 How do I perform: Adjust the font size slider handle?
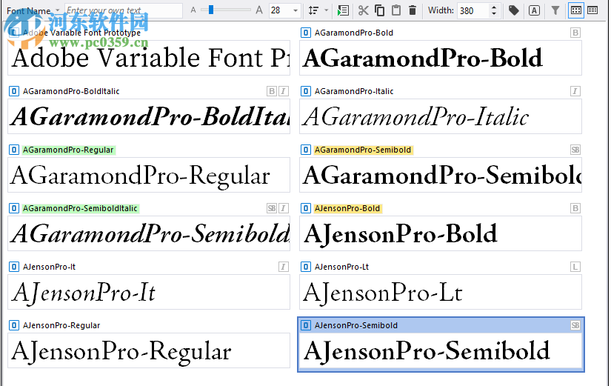211,10
